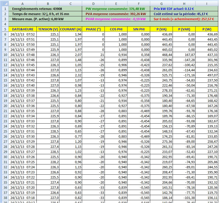The image size is (219, 203).
Task: Click 'Sur 6 mois (+ acheminement)' cell
Action: [184, 19]
